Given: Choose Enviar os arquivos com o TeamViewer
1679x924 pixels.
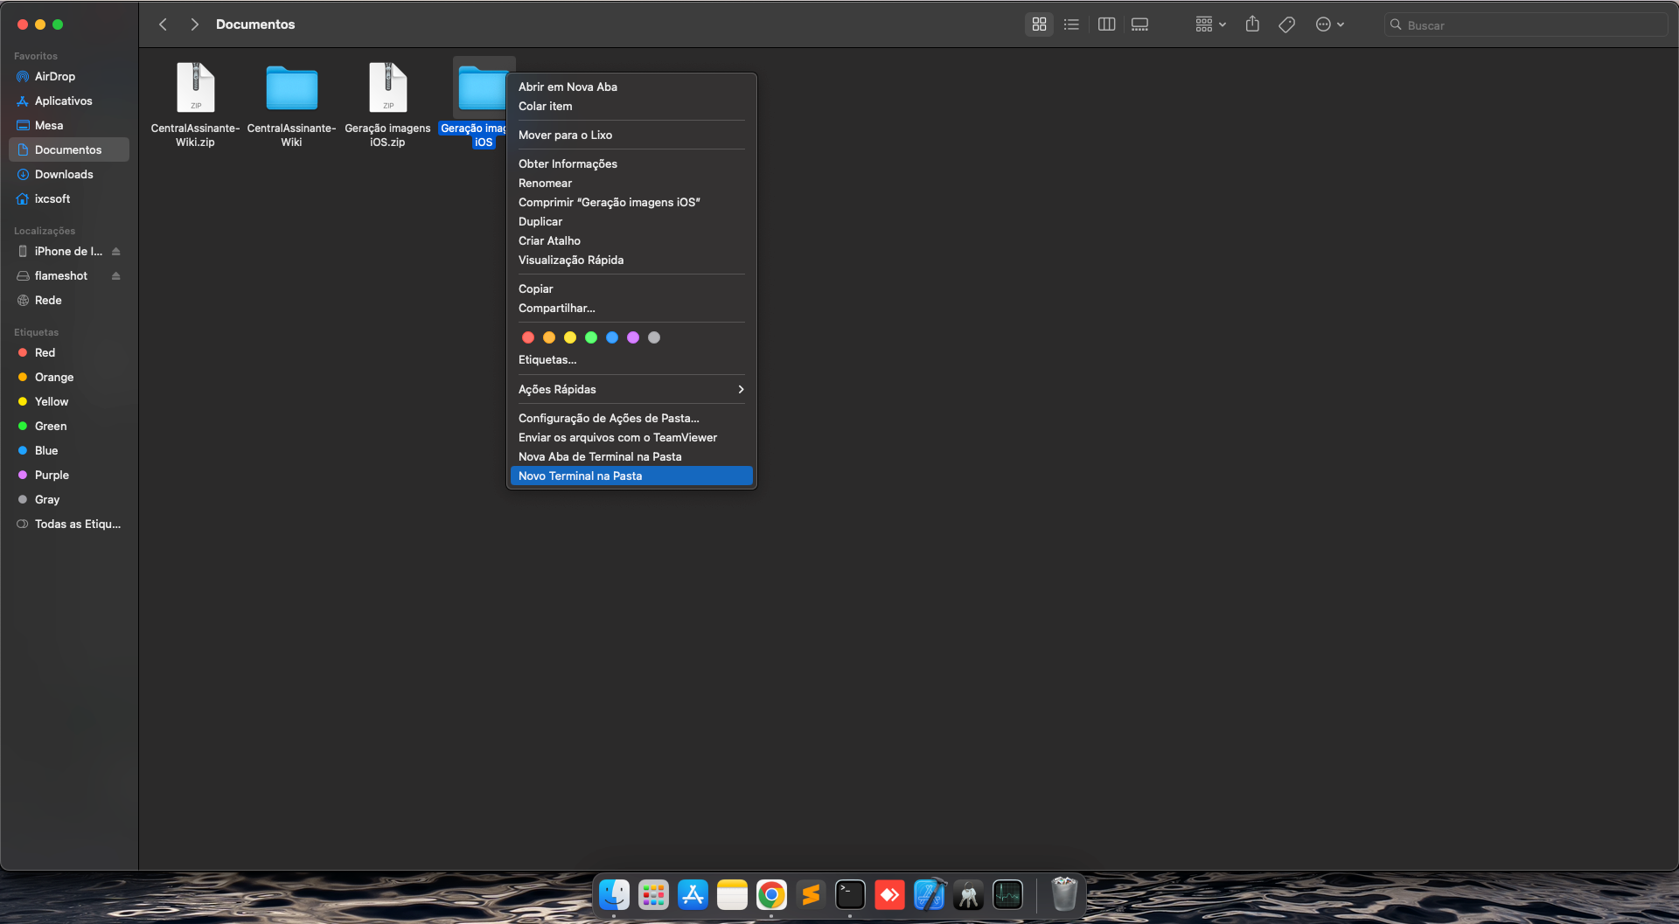Looking at the screenshot, I should (630, 438).
